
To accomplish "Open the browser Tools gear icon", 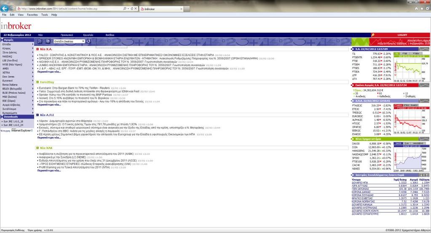I will click(x=428, y=9).
